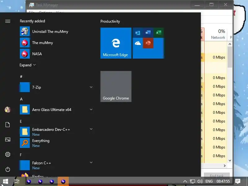Expand Embarcadero Dev-C++ chevron
248x186 pixels.
click(91, 129)
